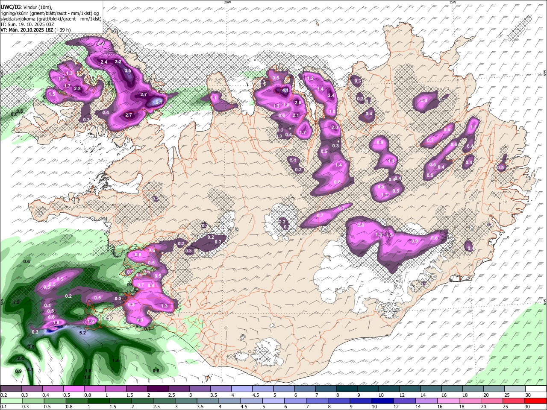Select the dark green swatch between 1 and 1.5

tap(99, 401)
